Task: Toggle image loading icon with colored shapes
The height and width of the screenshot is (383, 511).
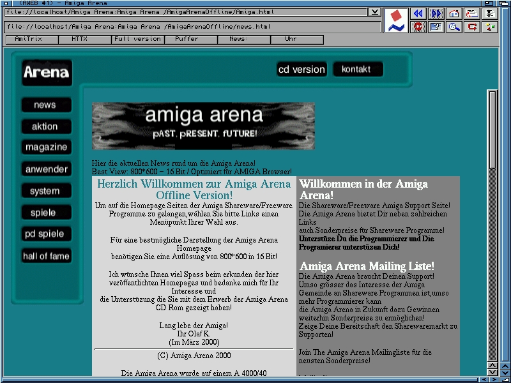Action: pyautogui.click(x=490, y=27)
